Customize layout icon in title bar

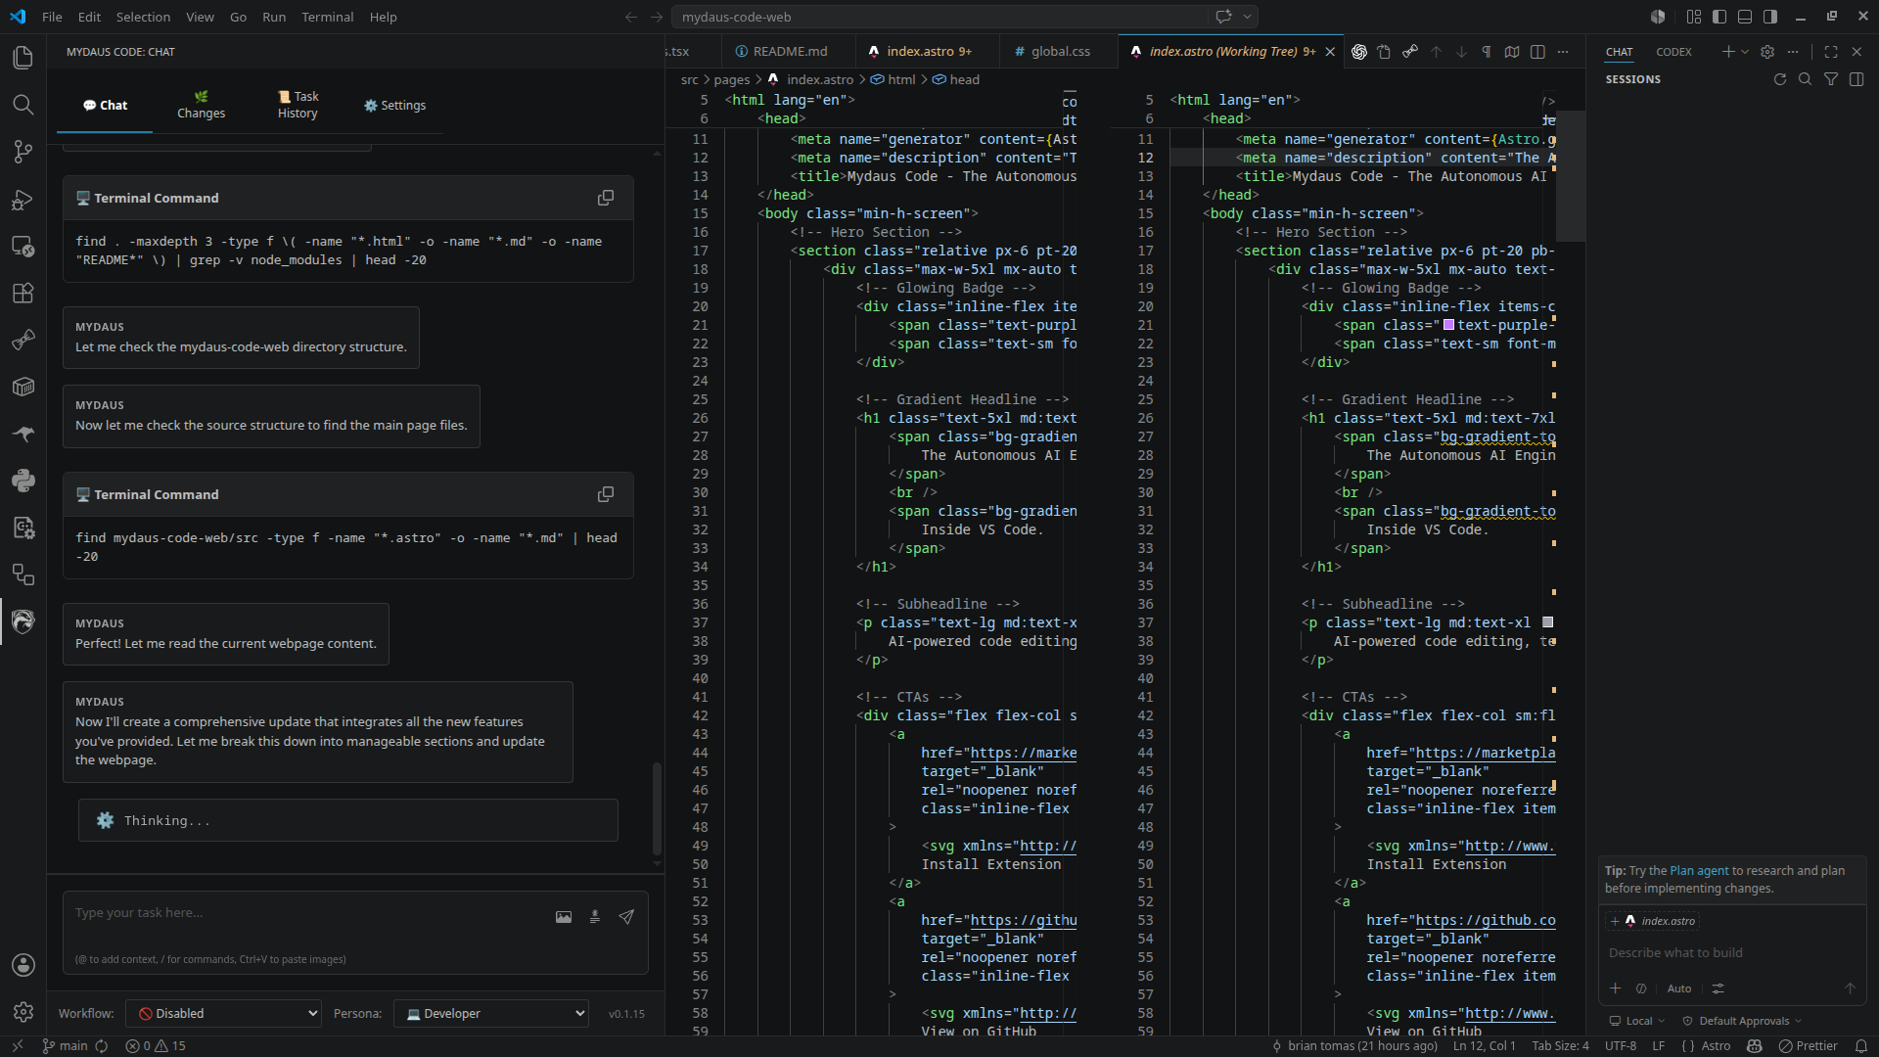coord(1694,17)
